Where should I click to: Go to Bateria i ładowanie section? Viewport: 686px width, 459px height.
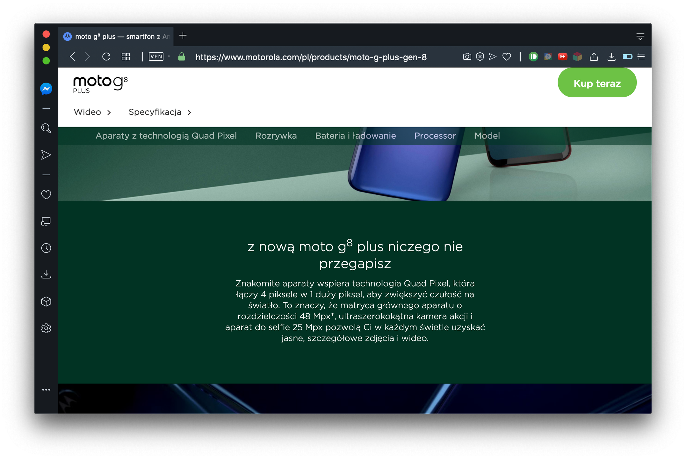point(356,136)
